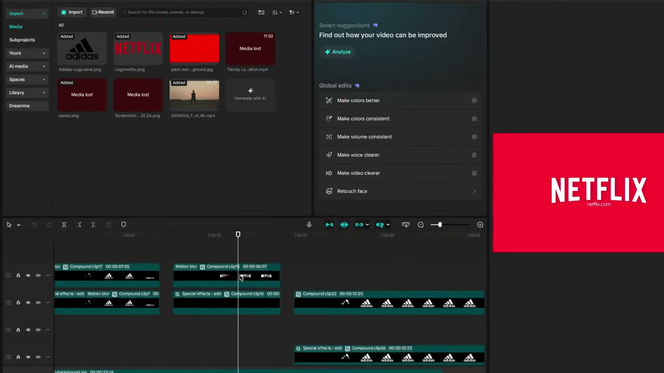This screenshot has width=664, height=373.
Task: Click the undo arrow in timeline toolbar
Action: pos(34,225)
